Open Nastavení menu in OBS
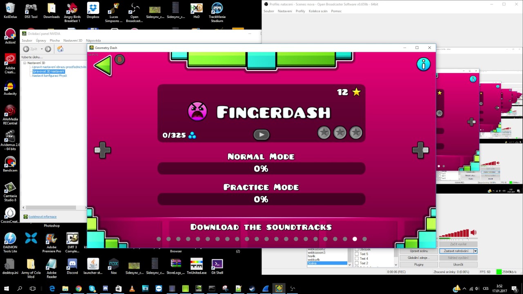This screenshot has width=523, height=294. 285,11
